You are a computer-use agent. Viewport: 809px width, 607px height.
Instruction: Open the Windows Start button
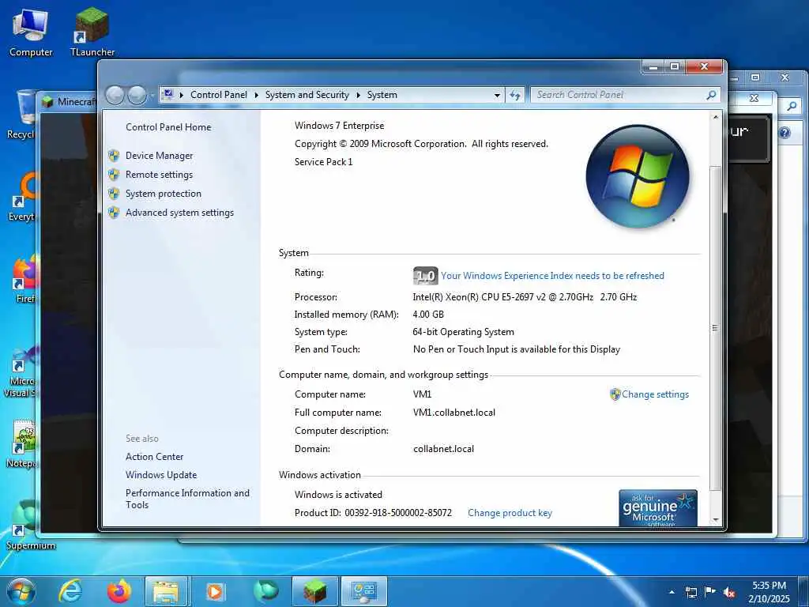tap(20, 591)
